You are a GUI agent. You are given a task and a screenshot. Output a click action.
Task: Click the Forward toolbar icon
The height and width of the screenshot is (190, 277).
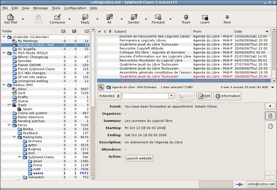(x=158, y=17)
